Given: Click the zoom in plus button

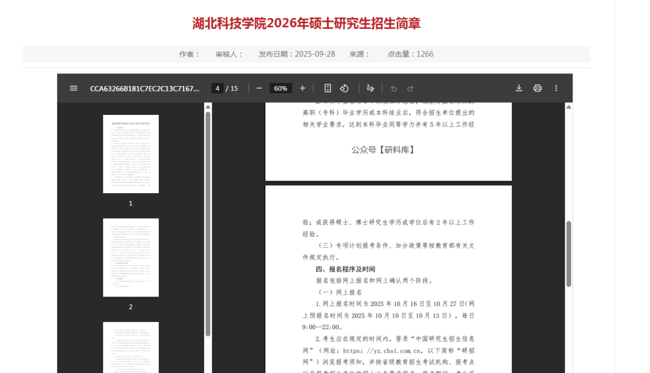Looking at the screenshot, I should tap(302, 88).
